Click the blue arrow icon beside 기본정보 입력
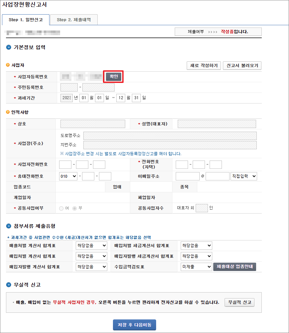Screen dimensions: 289x333 9,47
